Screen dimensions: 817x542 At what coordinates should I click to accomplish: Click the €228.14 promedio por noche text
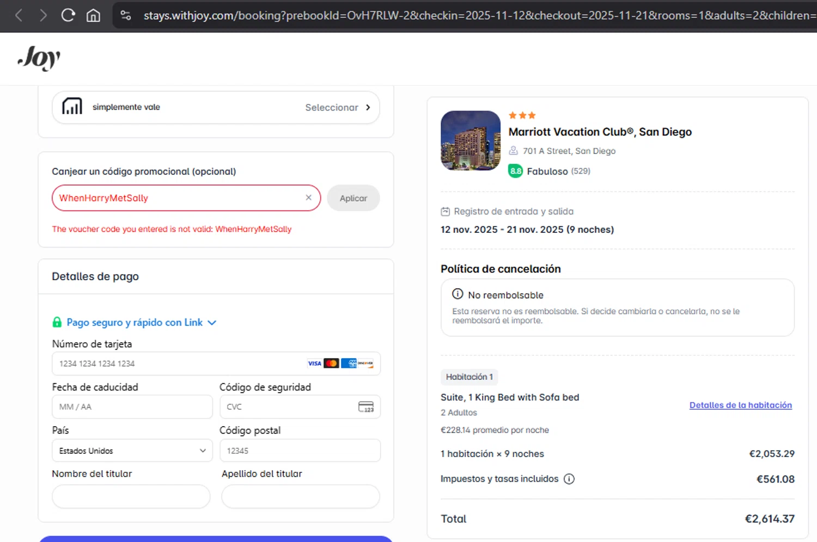coord(495,430)
